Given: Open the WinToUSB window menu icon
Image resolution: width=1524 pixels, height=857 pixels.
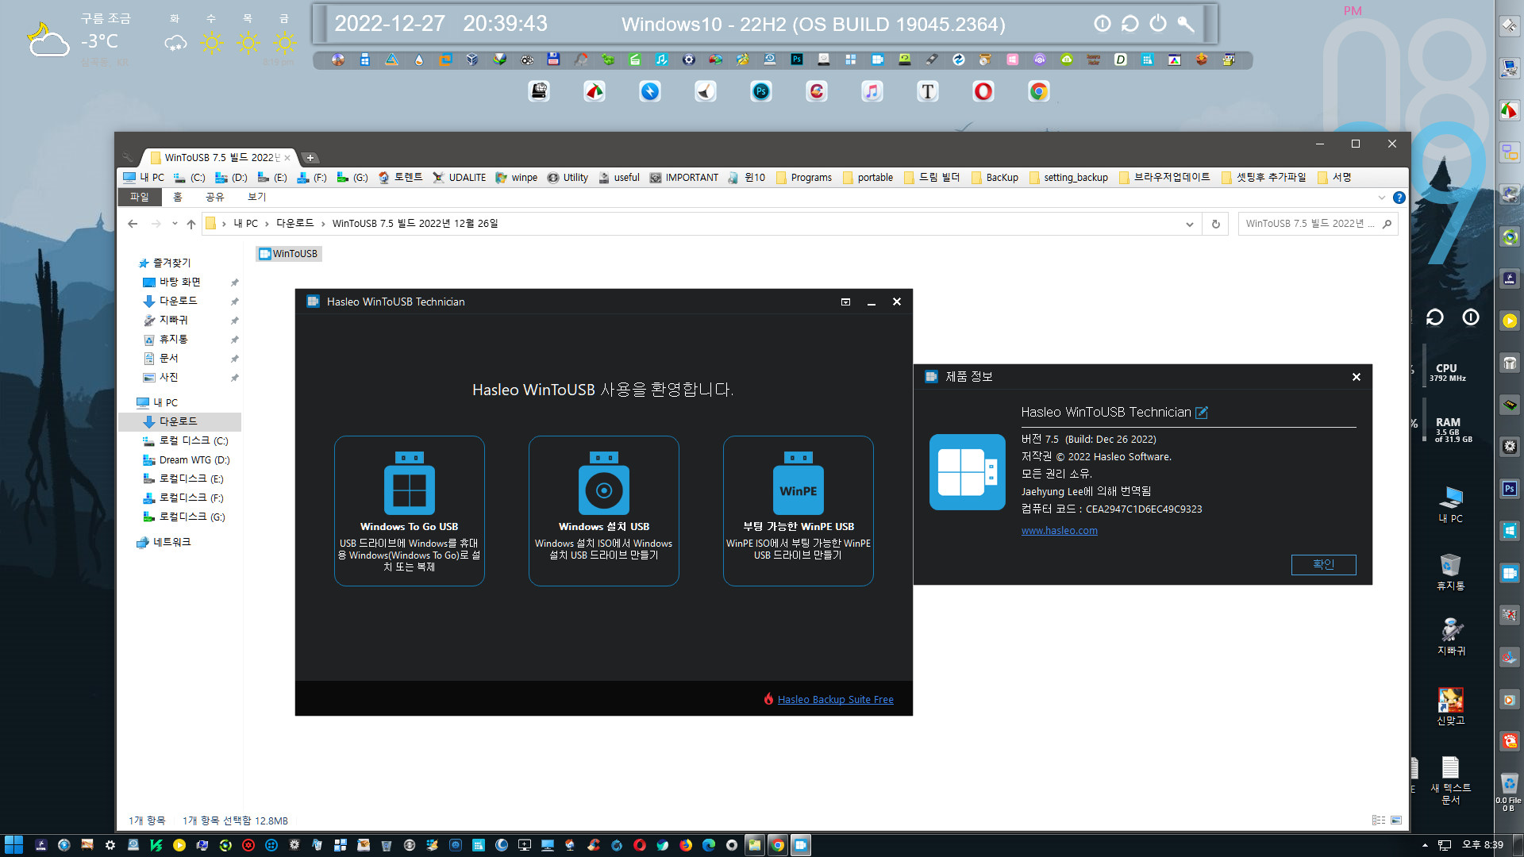Looking at the screenshot, I should 845,302.
